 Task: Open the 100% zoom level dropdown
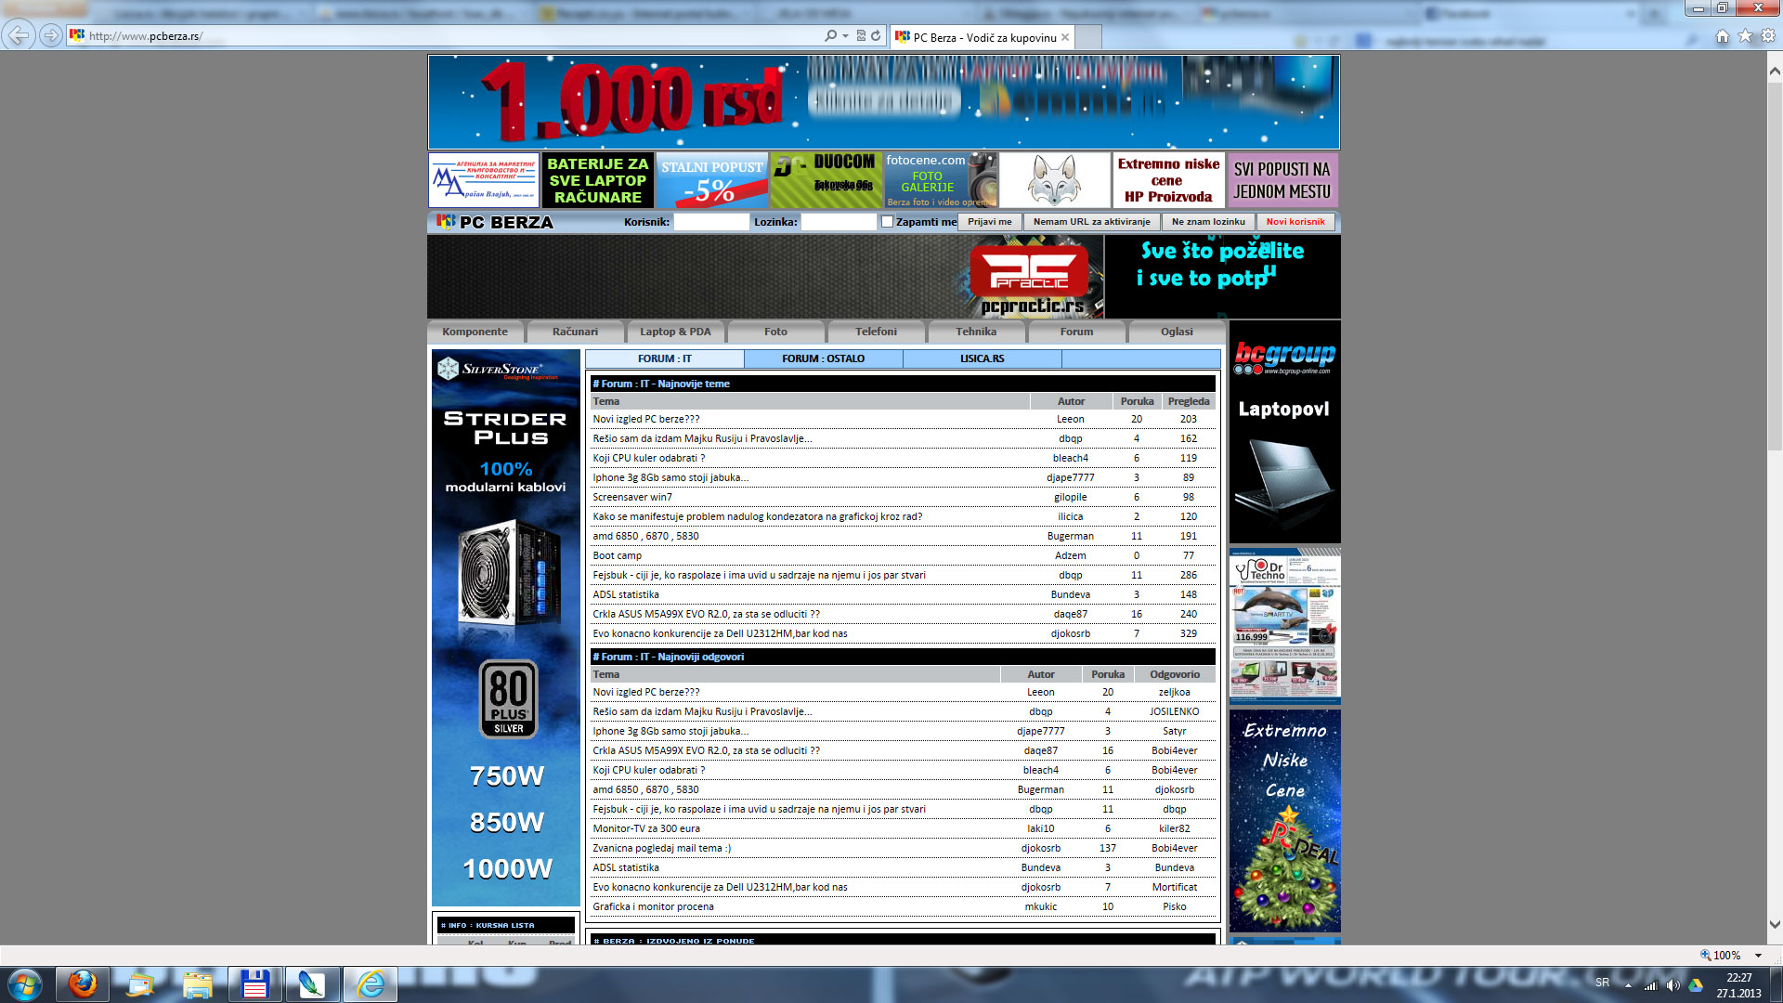coord(1758,956)
